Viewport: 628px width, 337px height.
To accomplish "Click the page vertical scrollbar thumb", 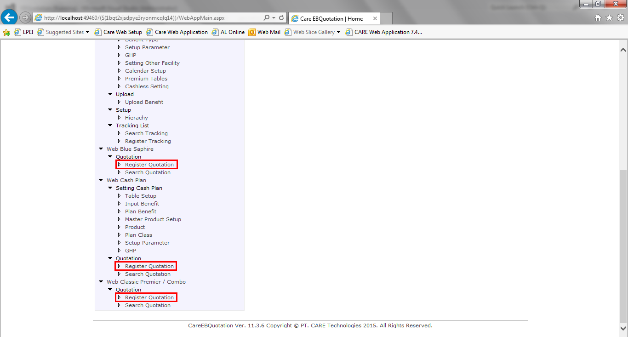I will [623, 244].
